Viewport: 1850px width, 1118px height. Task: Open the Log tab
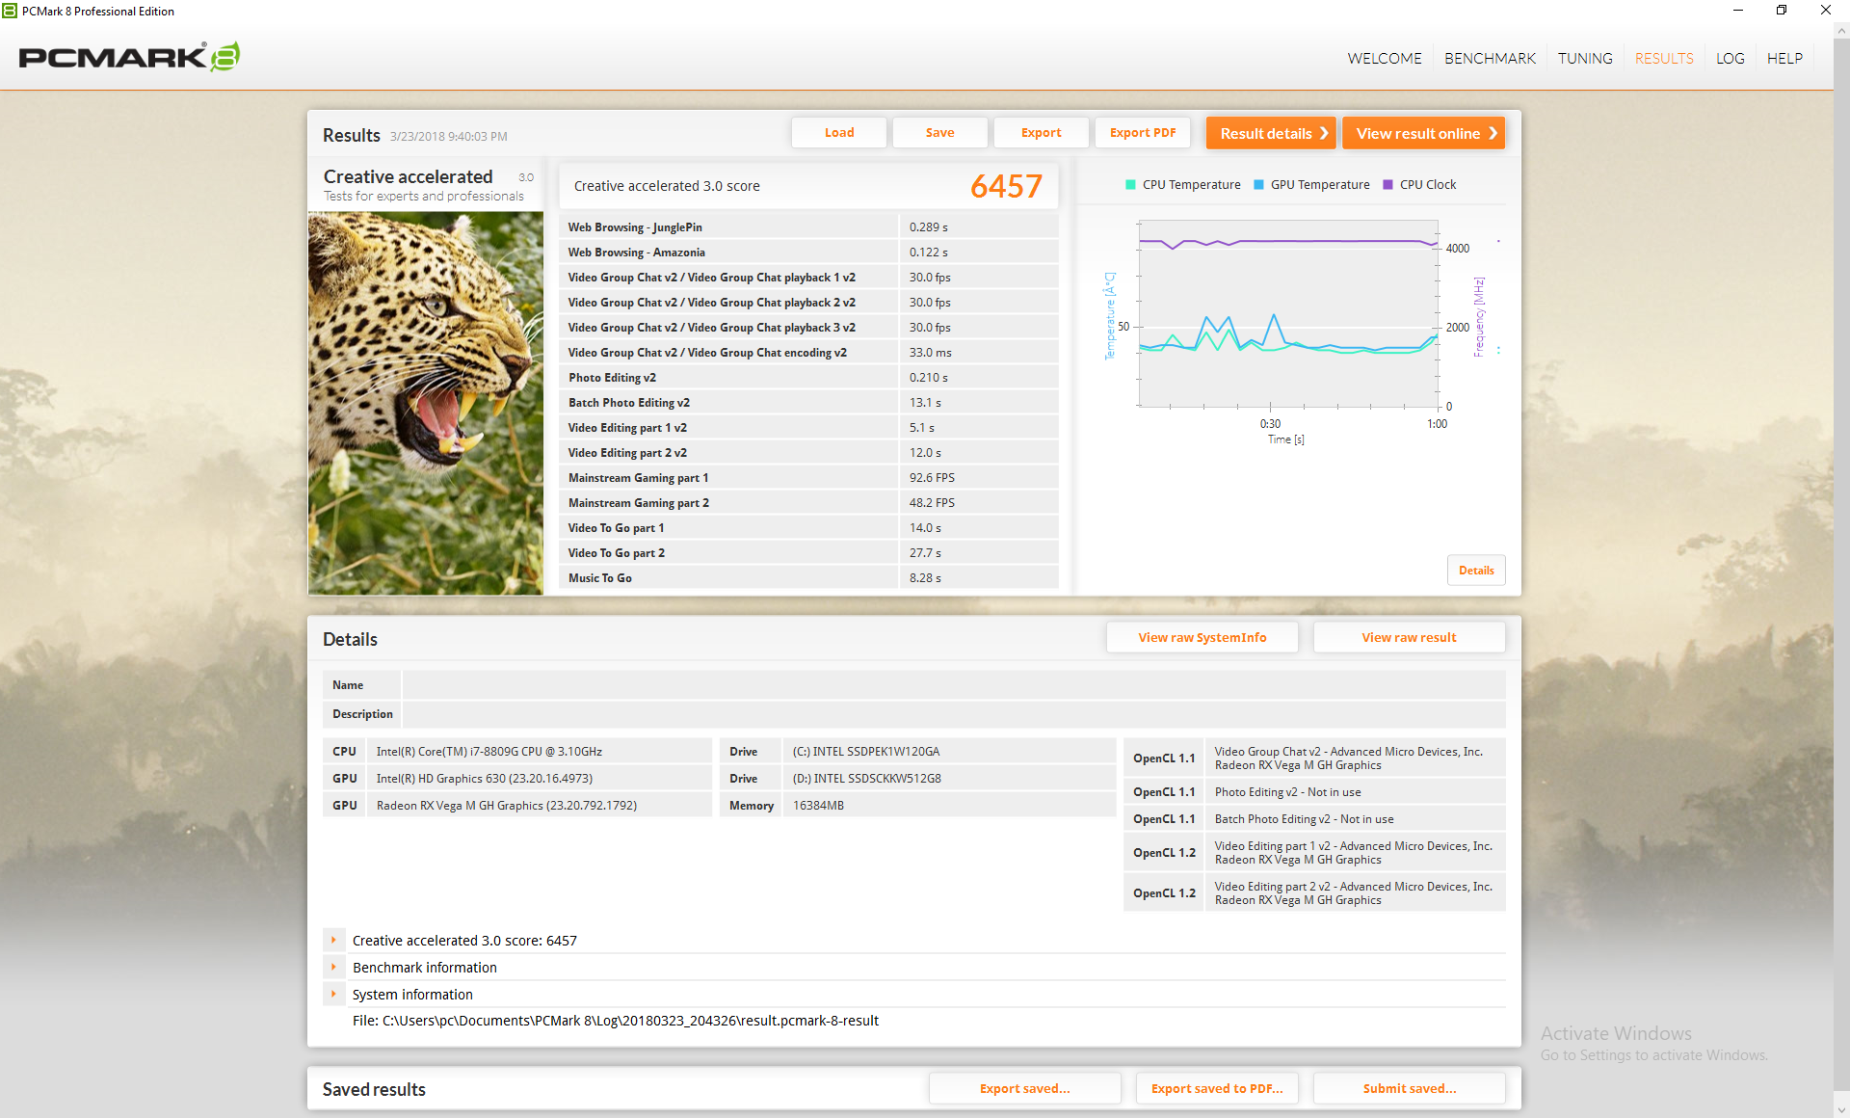pyautogui.click(x=1730, y=59)
